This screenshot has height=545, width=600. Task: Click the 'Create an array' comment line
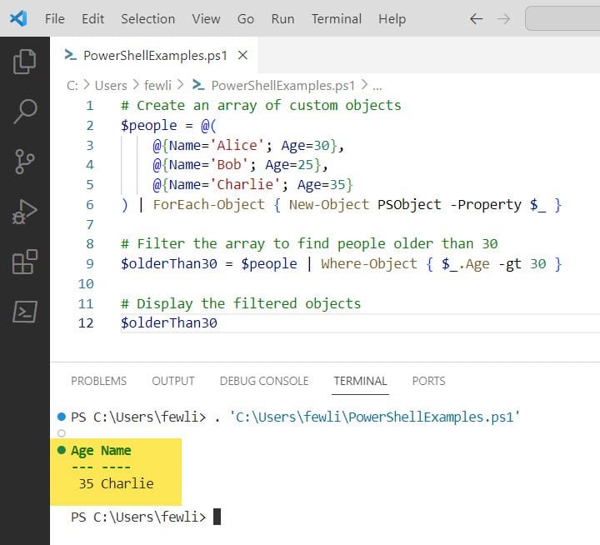261,105
